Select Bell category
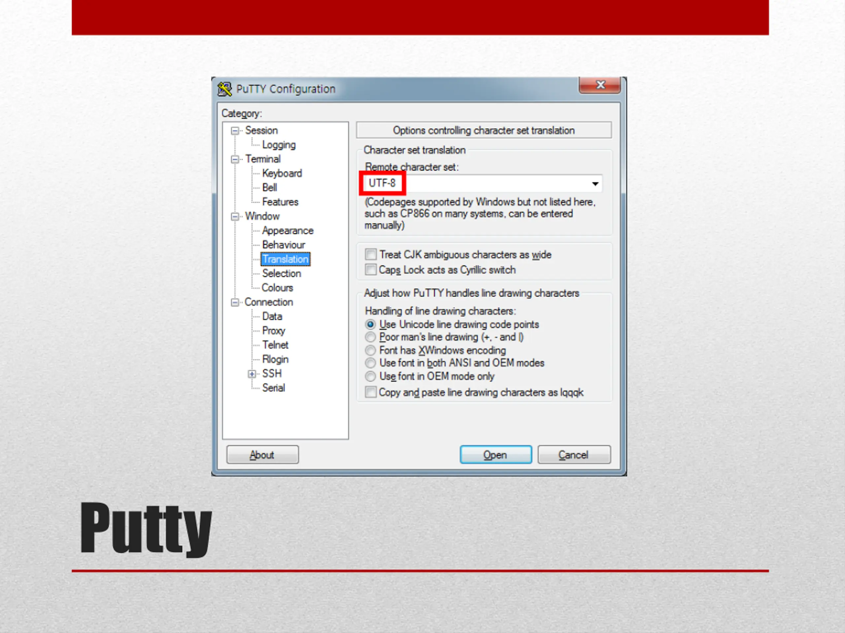Screen dimensions: 845x633 [269, 188]
